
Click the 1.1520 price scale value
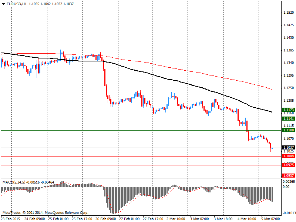pyautogui.click(x=289, y=13)
